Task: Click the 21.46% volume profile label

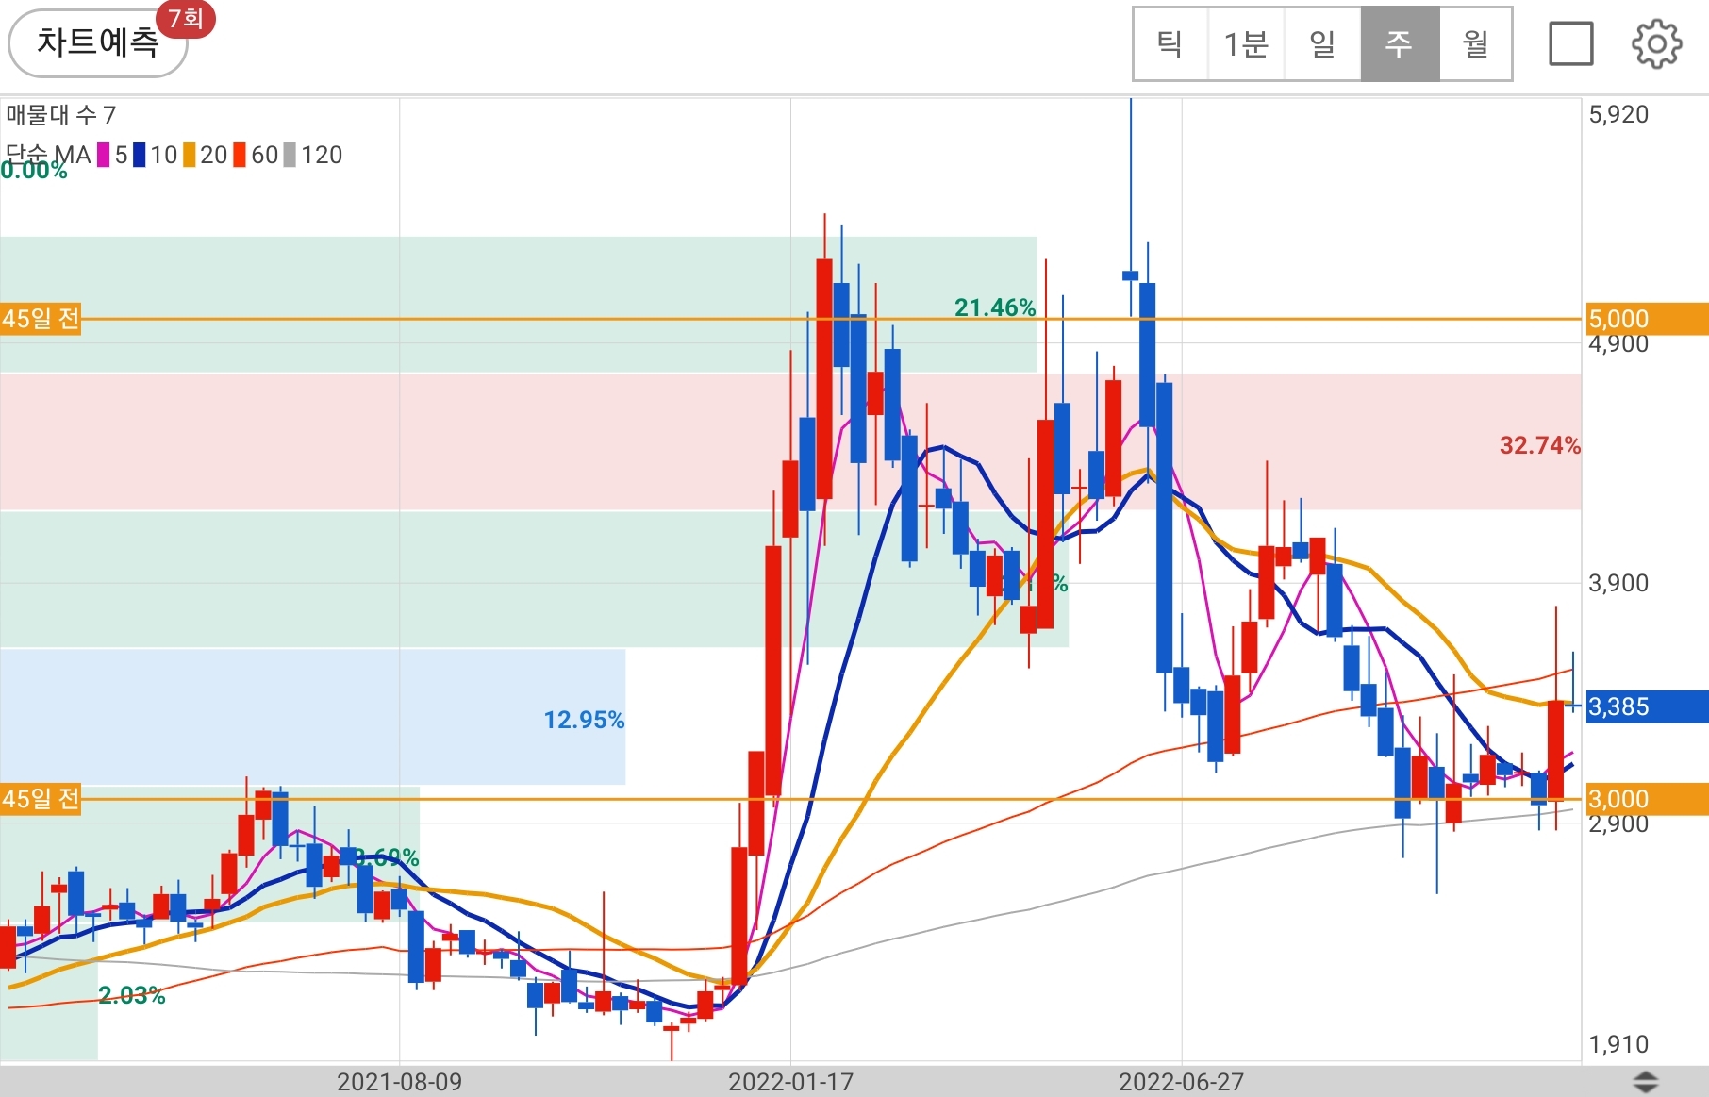Action: [995, 307]
